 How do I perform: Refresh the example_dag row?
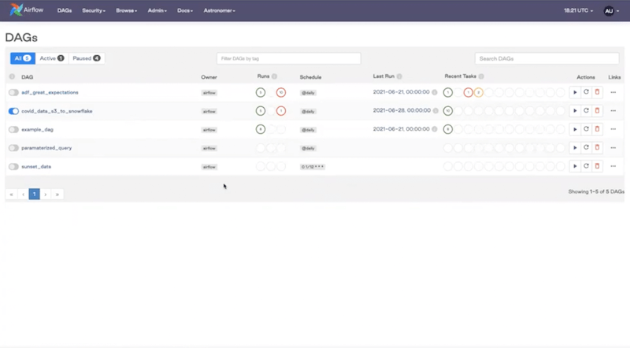pyautogui.click(x=586, y=129)
